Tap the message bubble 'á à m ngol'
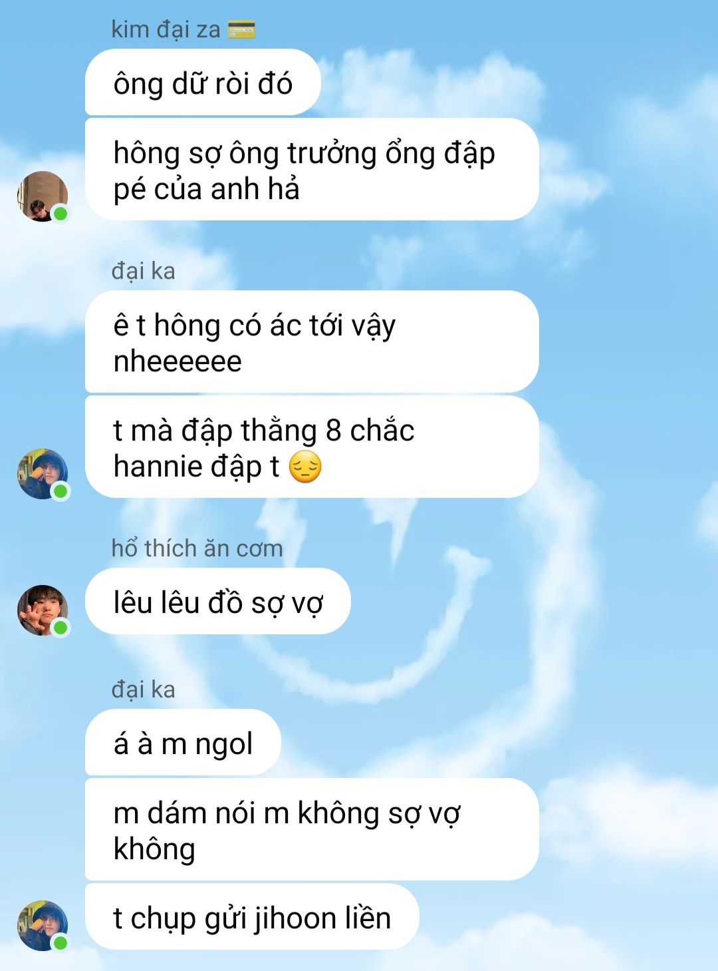The height and width of the screenshot is (971, 718). click(183, 743)
